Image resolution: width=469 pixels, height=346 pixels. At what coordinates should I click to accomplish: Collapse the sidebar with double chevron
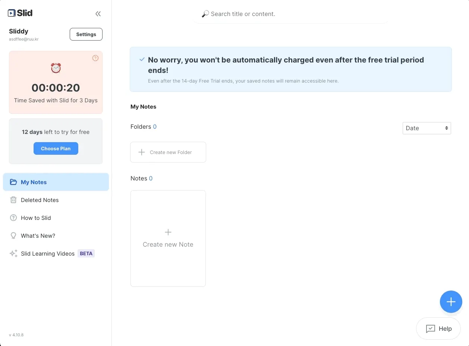coord(98,14)
